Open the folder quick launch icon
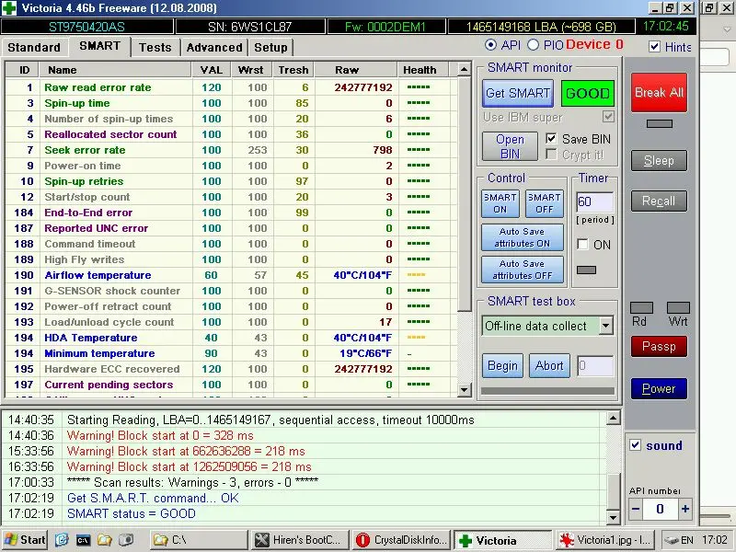This screenshot has height=552, width=736. point(104,540)
